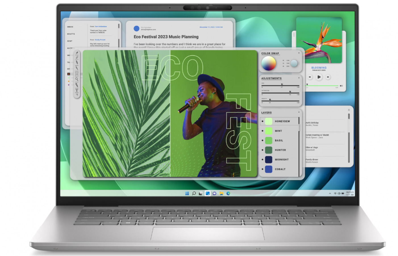Viewport: 398px width, 256px height.
Task: Select the pen nib tool in the floating toolbar
Action: click(77, 57)
